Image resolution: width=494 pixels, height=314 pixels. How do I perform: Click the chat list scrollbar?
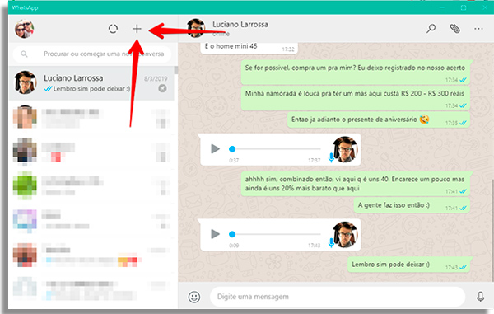(x=176, y=70)
